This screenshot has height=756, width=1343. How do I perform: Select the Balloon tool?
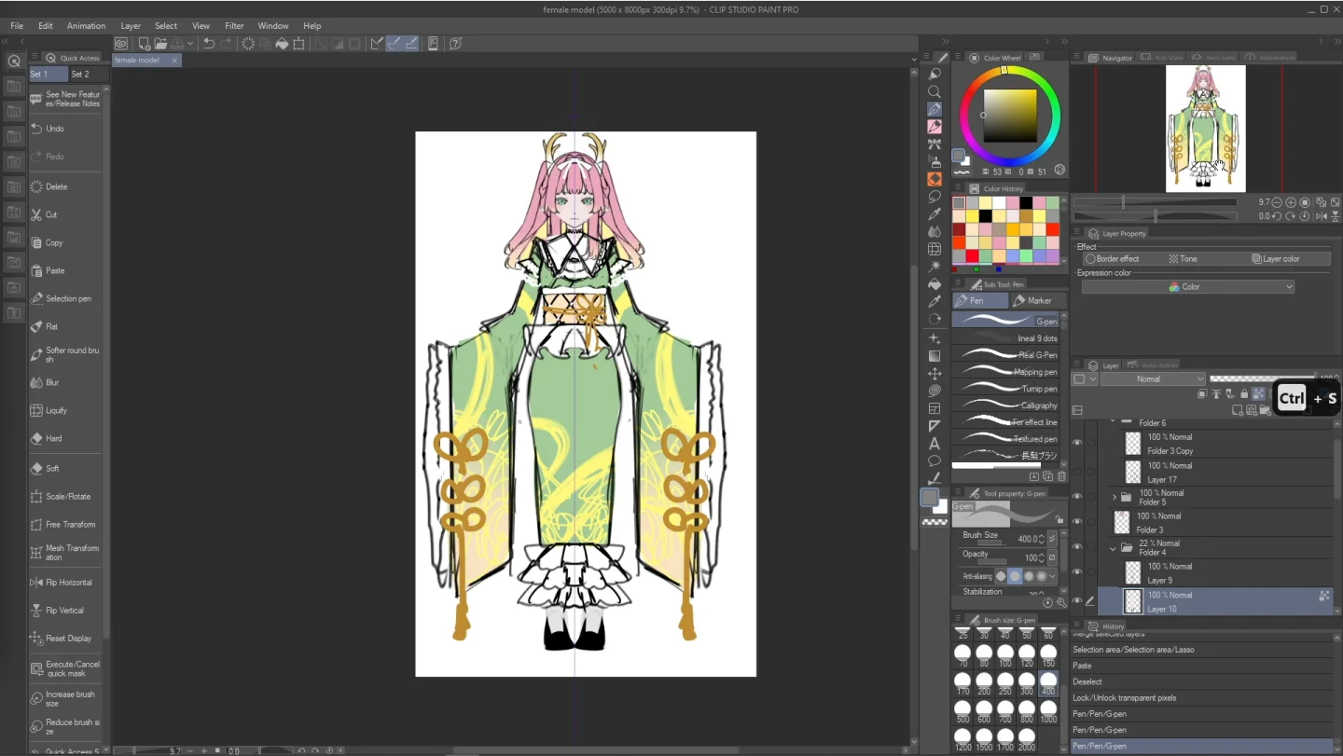point(935,461)
